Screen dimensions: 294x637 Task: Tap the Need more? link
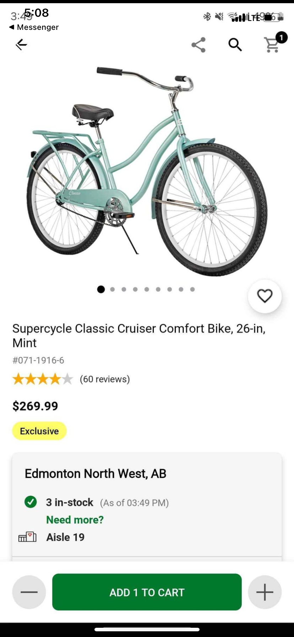click(75, 520)
